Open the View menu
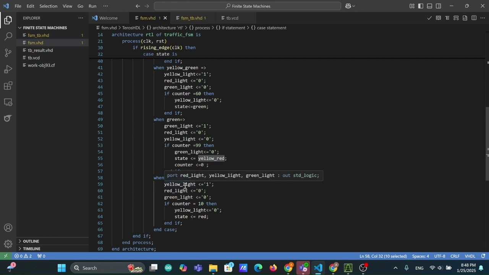489x275 pixels. point(67,6)
